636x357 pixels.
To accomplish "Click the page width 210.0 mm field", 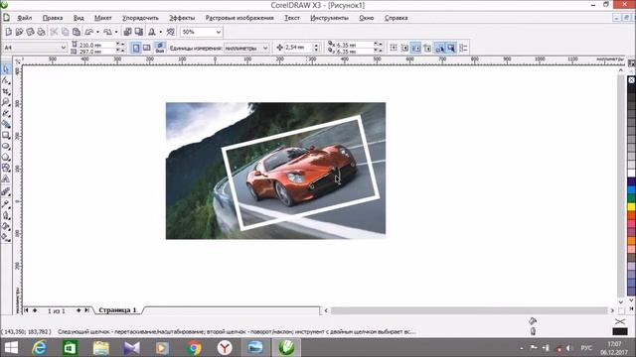I will click(x=97, y=45).
